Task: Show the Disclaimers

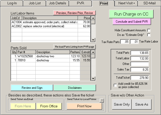Action: (75, 88)
